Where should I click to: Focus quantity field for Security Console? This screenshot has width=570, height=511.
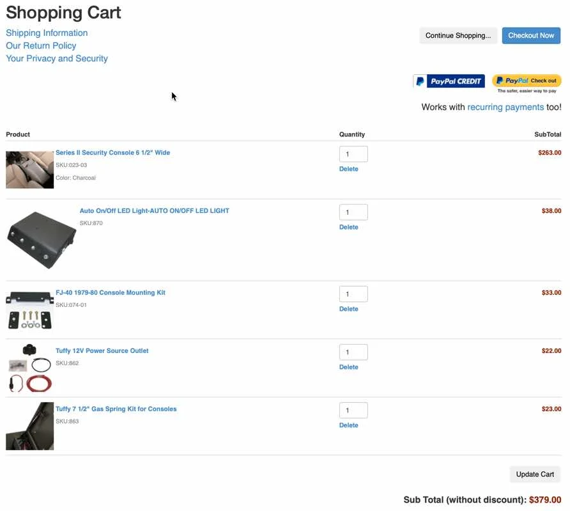[353, 154]
